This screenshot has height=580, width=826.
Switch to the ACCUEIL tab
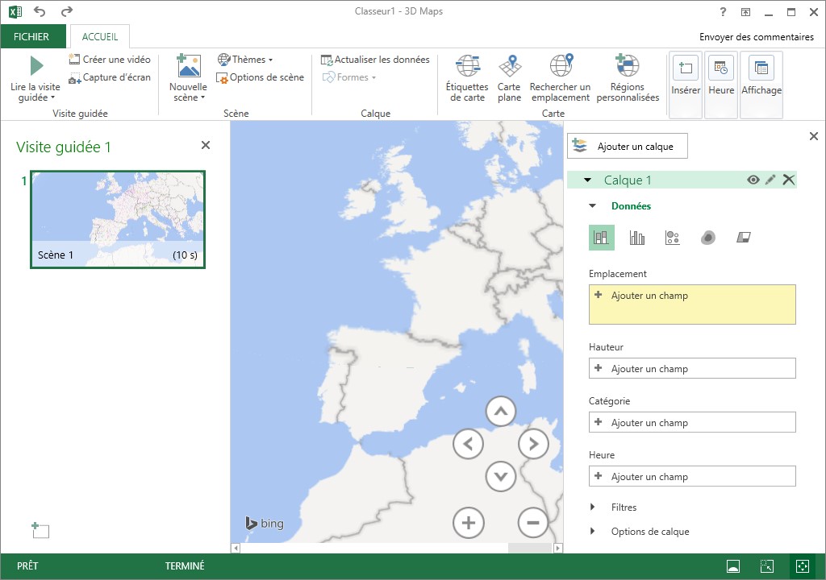[100, 37]
